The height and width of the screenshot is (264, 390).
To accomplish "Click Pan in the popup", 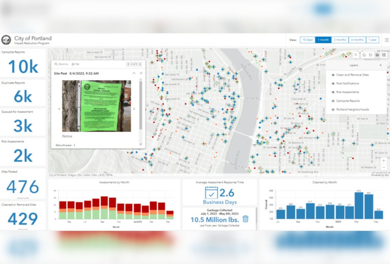I will pyautogui.click(x=75, y=64).
